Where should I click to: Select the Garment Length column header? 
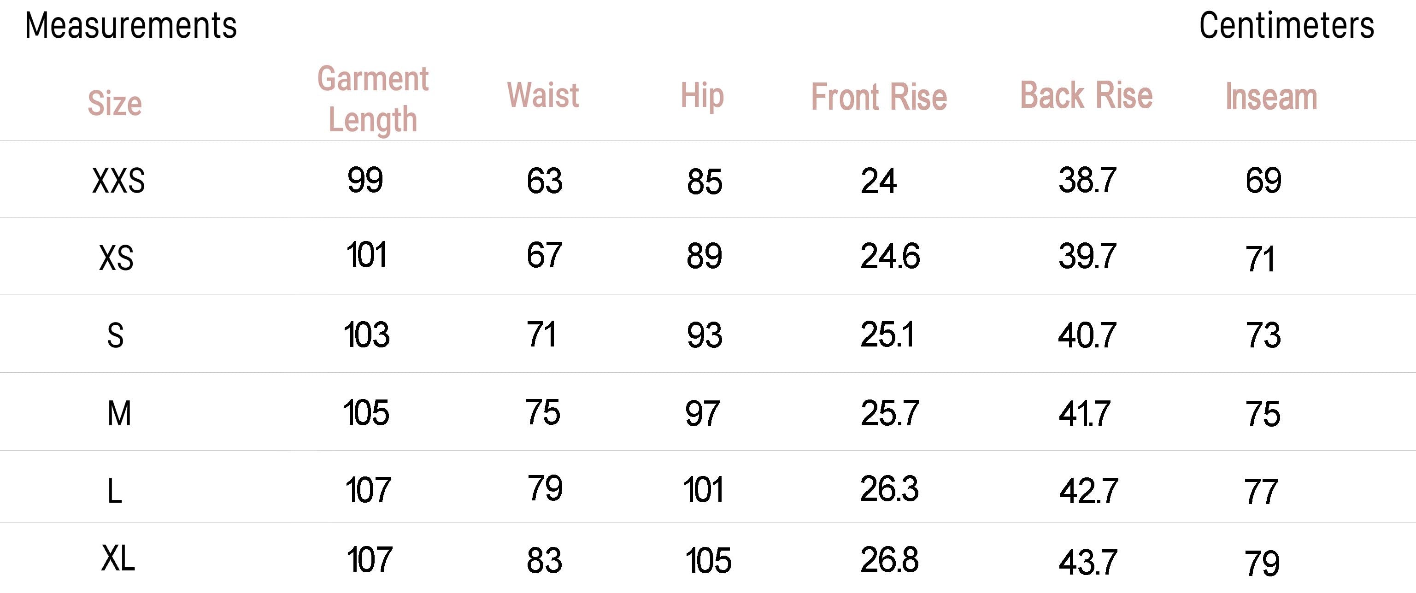tap(373, 99)
